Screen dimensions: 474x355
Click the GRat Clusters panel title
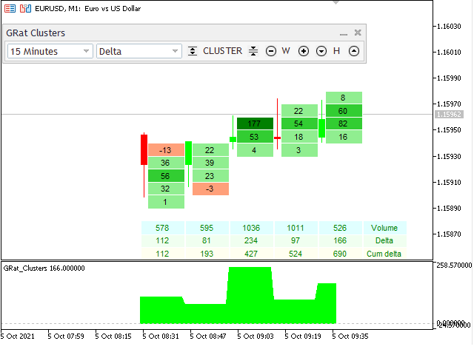(x=36, y=33)
